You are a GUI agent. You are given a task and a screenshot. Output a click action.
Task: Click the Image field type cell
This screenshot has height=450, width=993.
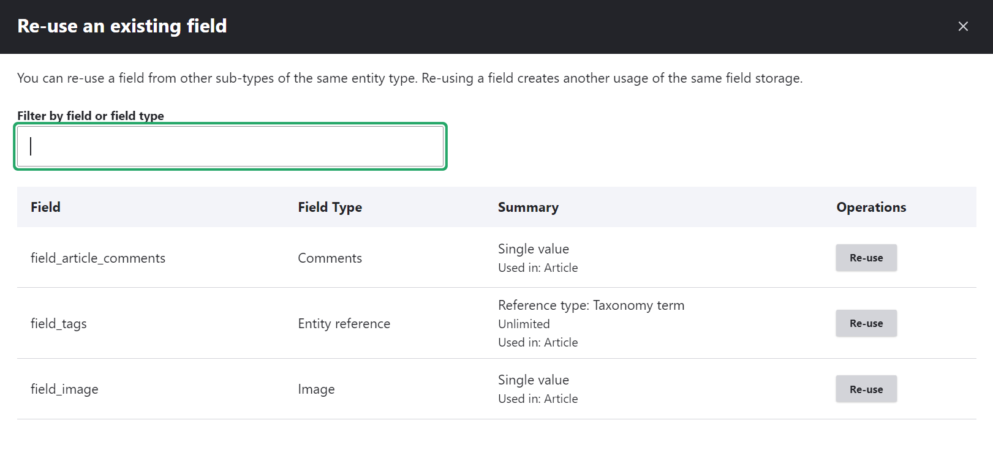[316, 389]
